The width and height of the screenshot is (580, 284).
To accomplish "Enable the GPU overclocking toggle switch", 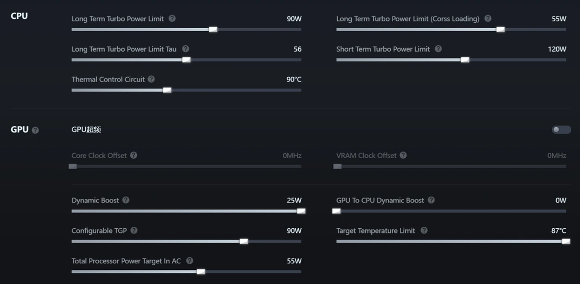I will [561, 130].
